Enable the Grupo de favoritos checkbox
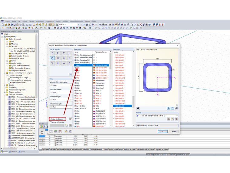Screen dimensions: 230x173 [x=51, y=122]
